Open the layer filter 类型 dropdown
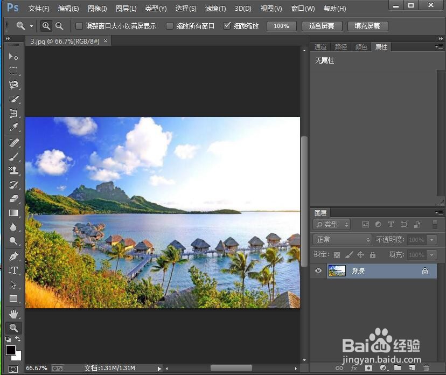 332,225
